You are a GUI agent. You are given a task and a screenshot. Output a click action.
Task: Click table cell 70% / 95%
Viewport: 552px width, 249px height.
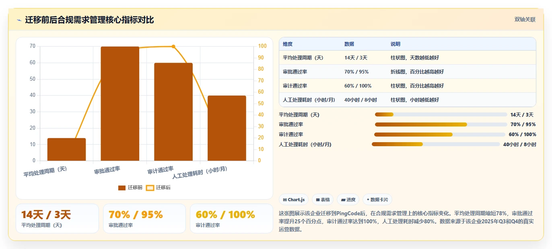pos(356,72)
